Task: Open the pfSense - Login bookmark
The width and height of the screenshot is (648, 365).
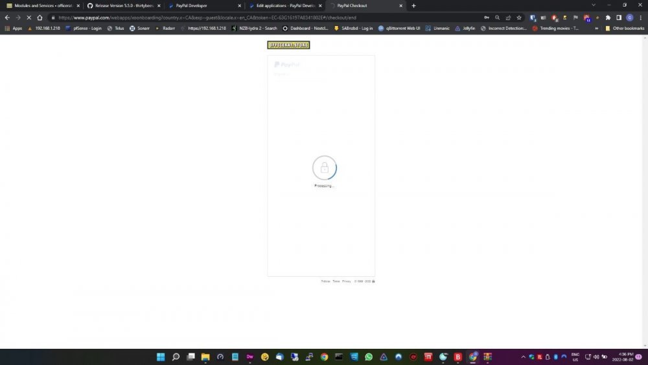Action: [x=83, y=29]
